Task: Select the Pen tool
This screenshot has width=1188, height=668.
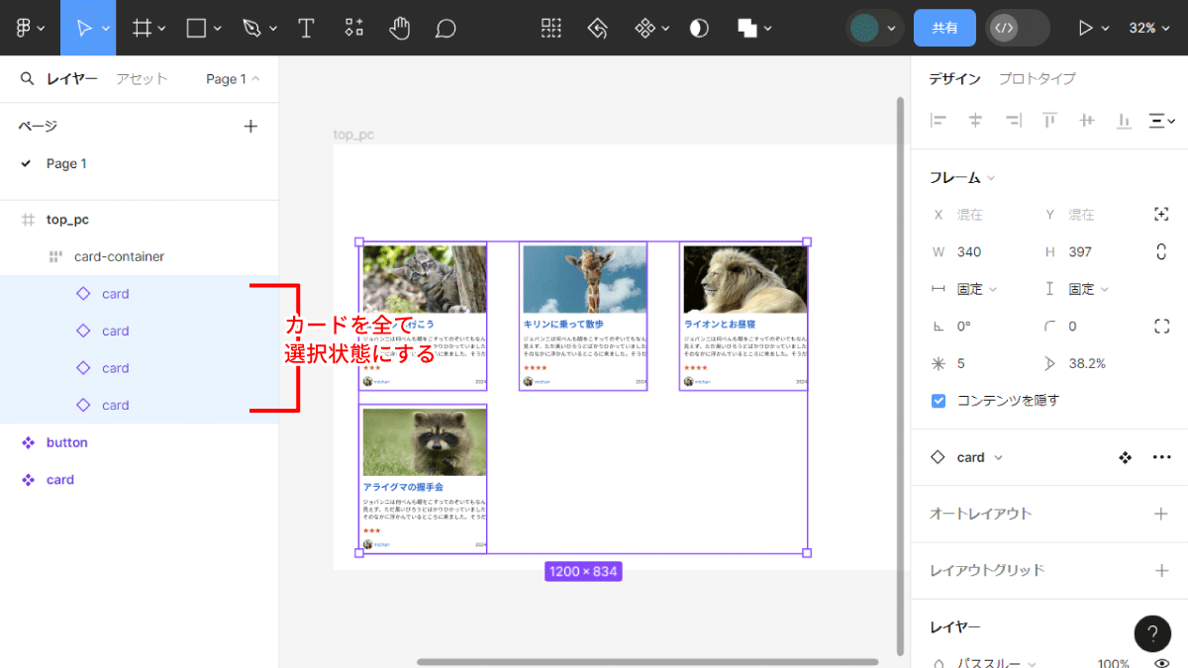Action: click(251, 28)
